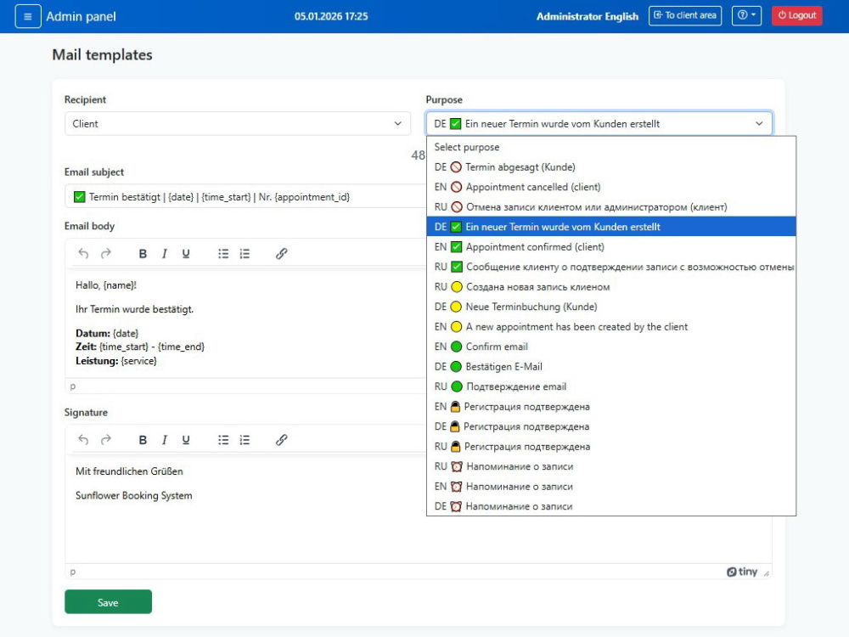Log out using the red Logout button
Screen dimensions: 849x637
tap(796, 15)
